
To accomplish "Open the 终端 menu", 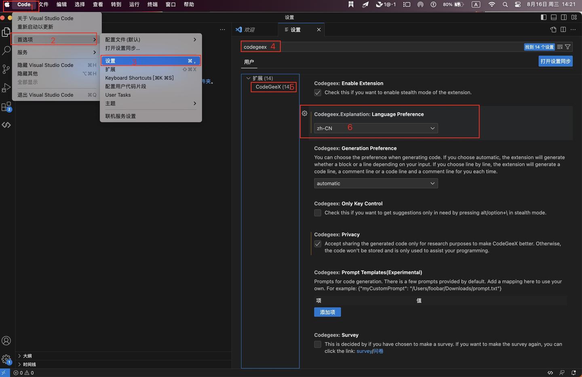I will 152,4.
